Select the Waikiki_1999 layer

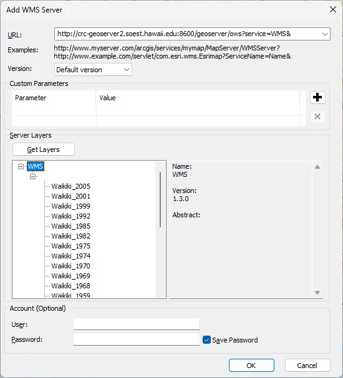coord(70,206)
